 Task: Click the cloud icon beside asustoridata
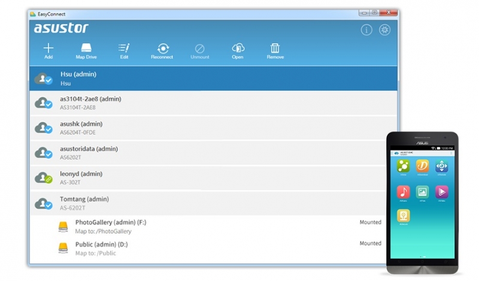(43, 153)
